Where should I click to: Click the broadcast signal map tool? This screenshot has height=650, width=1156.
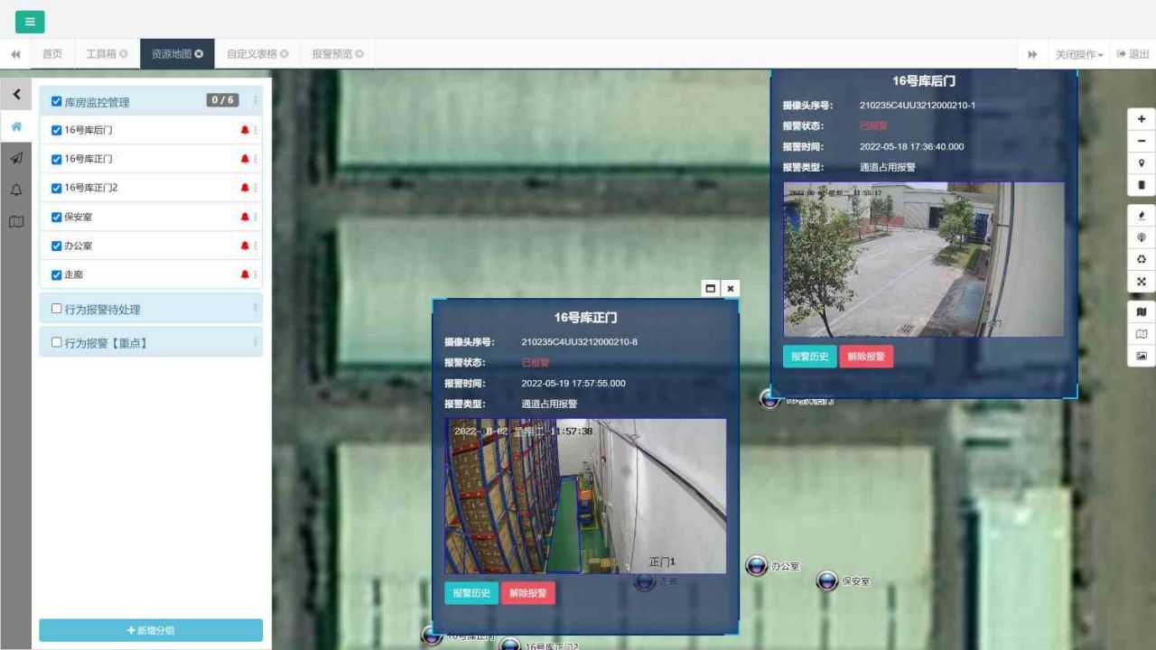pyautogui.click(x=1142, y=237)
